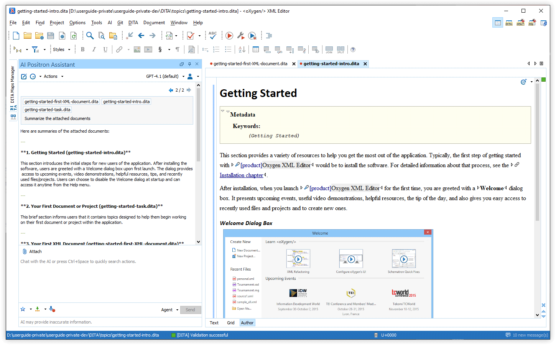556x345 pixels.
Task: Click the Forward arrow in toolbar
Action: (x=153, y=36)
